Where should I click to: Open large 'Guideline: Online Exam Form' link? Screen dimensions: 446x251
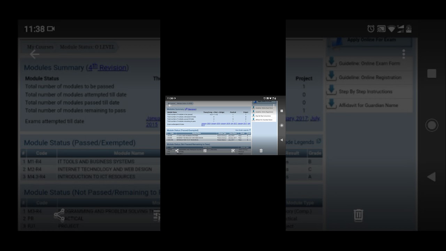click(x=369, y=63)
